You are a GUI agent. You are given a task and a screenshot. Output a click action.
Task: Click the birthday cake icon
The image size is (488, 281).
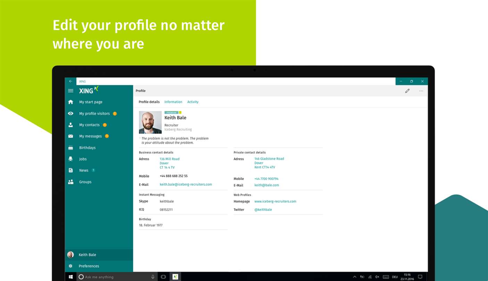click(71, 147)
